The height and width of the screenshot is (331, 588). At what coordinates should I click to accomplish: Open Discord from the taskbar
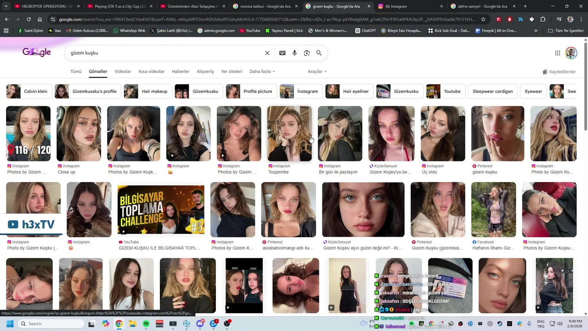point(200,324)
